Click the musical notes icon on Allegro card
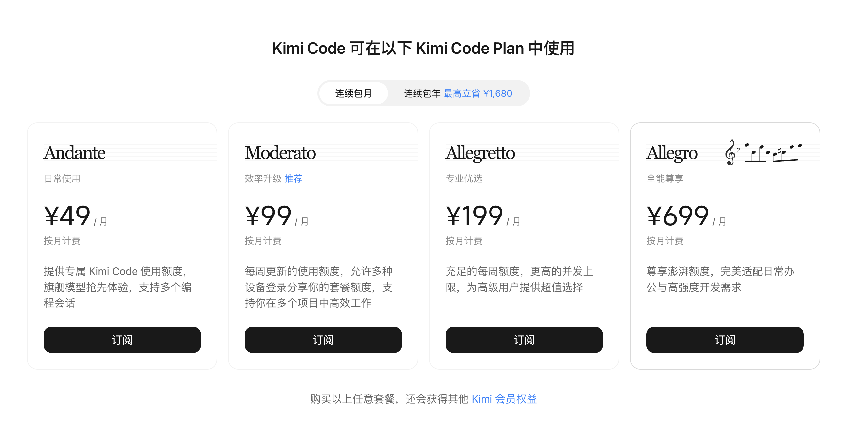 click(763, 153)
